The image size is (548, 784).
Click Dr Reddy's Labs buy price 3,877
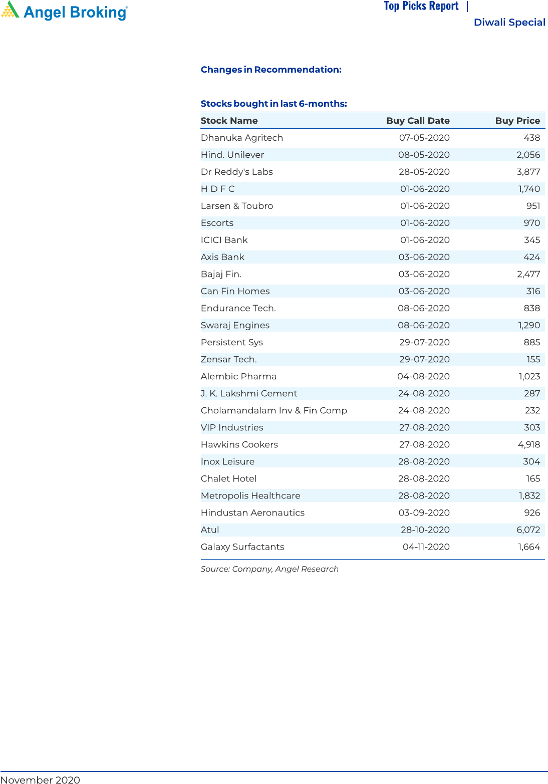click(x=528, y=172)
